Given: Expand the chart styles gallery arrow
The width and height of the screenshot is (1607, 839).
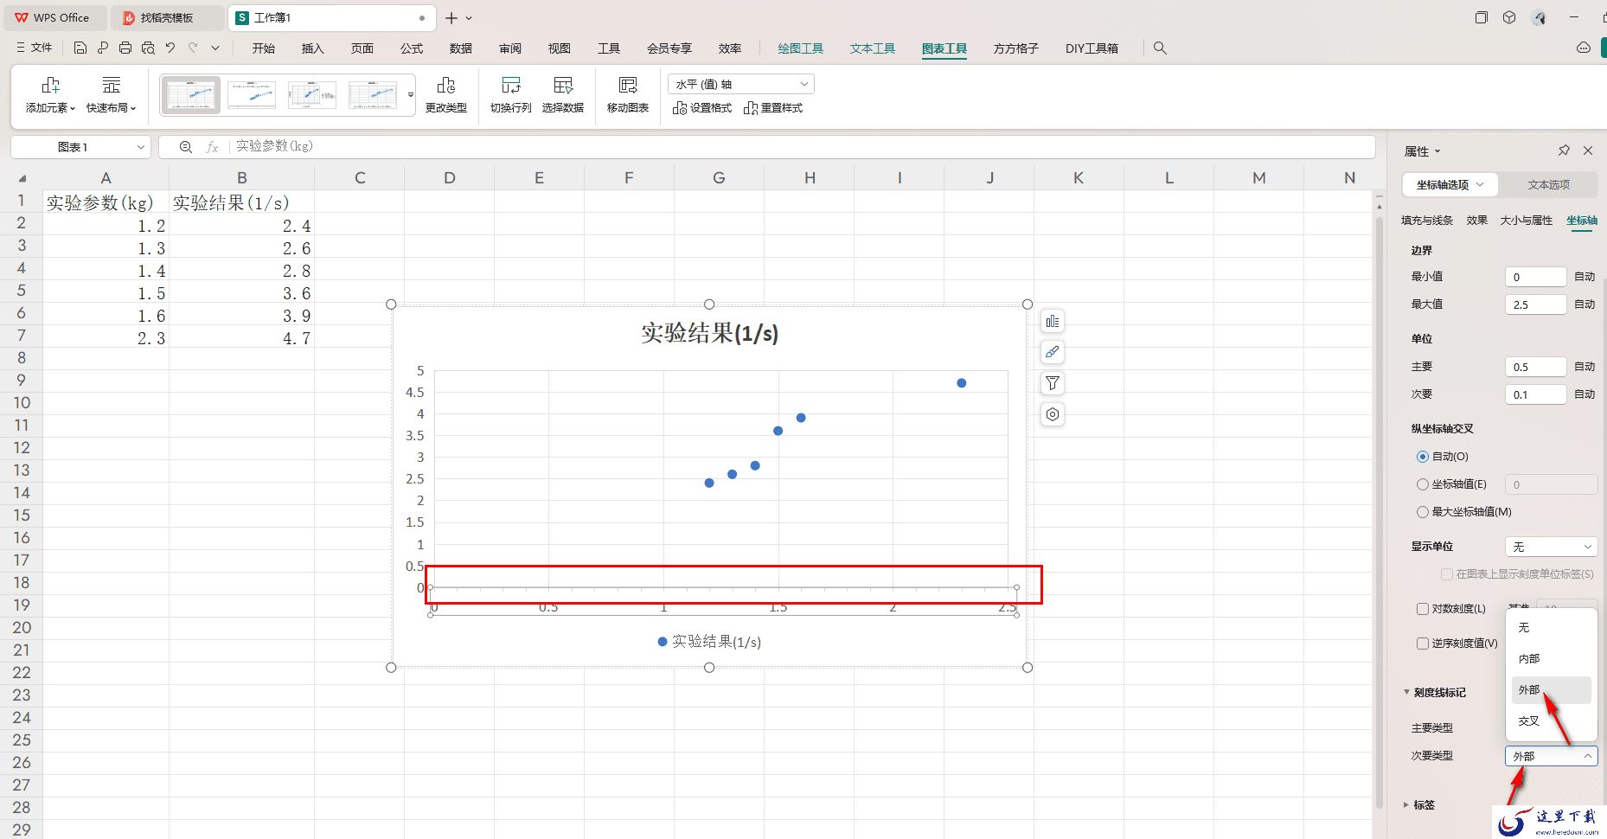Looking at the screenshot, I should pyautogui.click(x=411, y=94).
